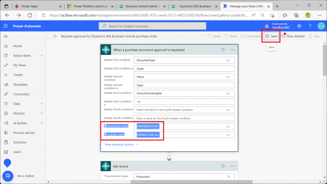This screenshot has width=327, height=184.
Task: Go back using the flow editor back arrow
Action: point(55,36)
